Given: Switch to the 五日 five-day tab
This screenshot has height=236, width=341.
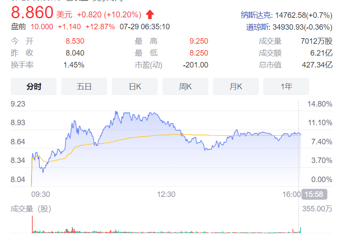Looking at the screenshot, I should point(84,87).
